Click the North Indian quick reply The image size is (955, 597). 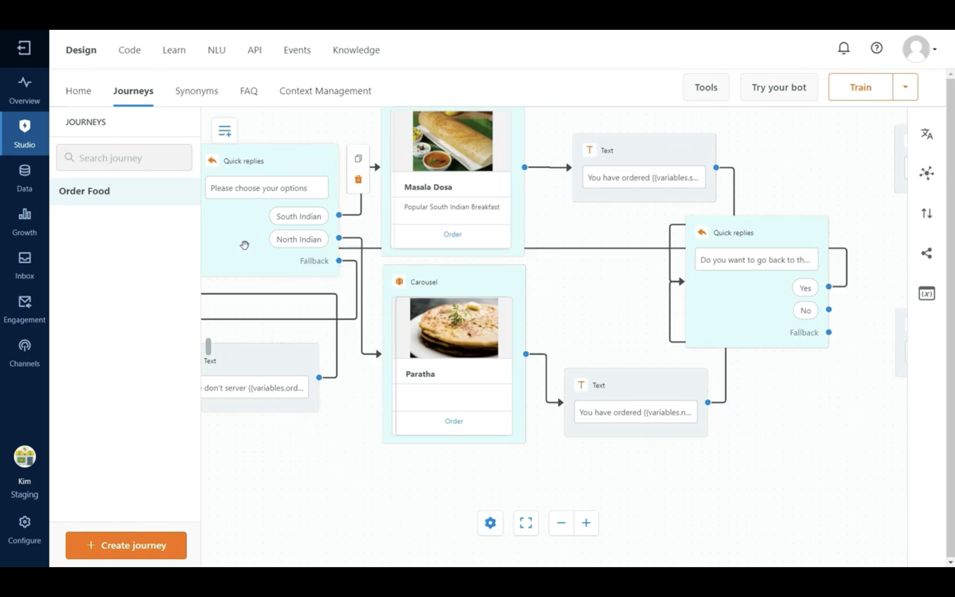point(299,239)
